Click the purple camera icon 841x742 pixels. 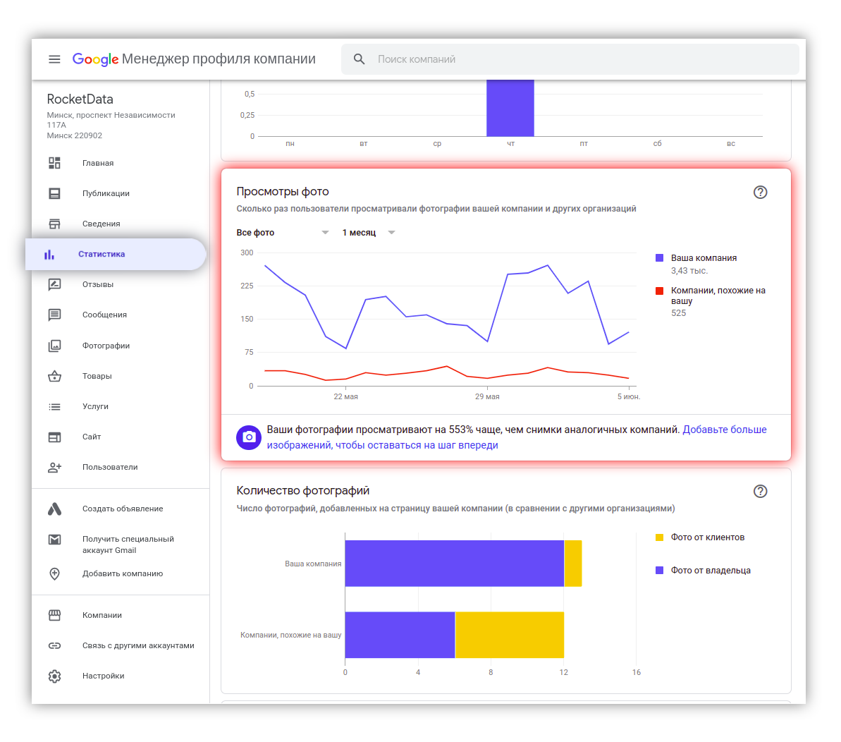[249, 437]
